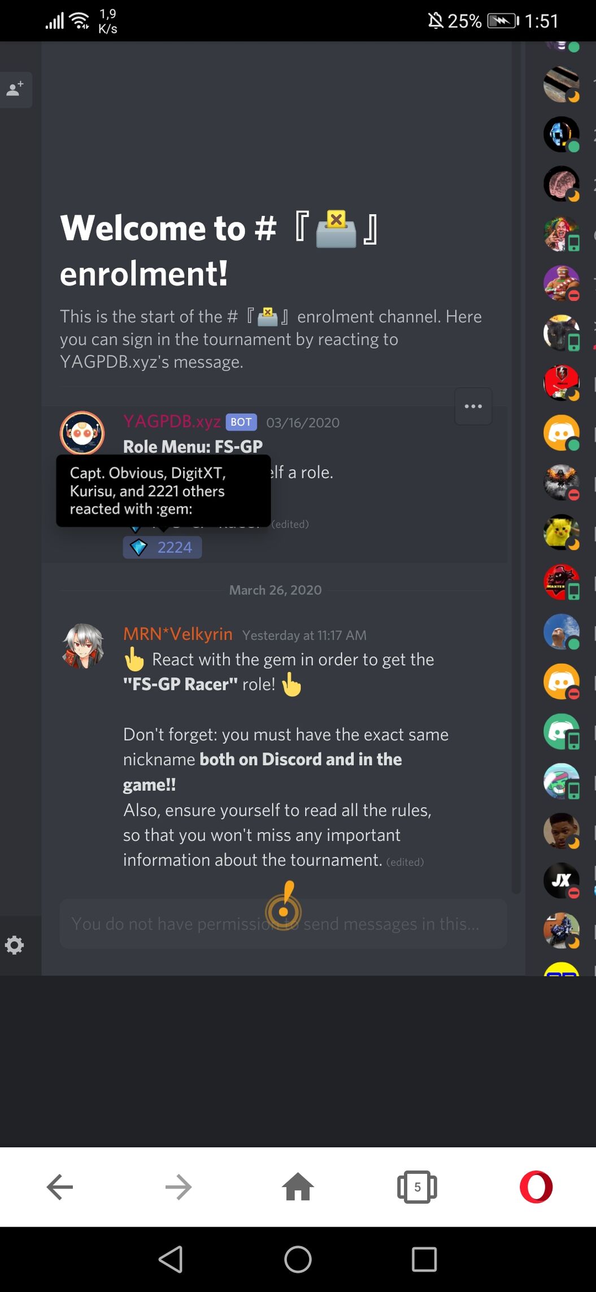This screenshot has height=1292, width=596.
Task: Open the tabs switcher showing 5
Action: 417,1186
